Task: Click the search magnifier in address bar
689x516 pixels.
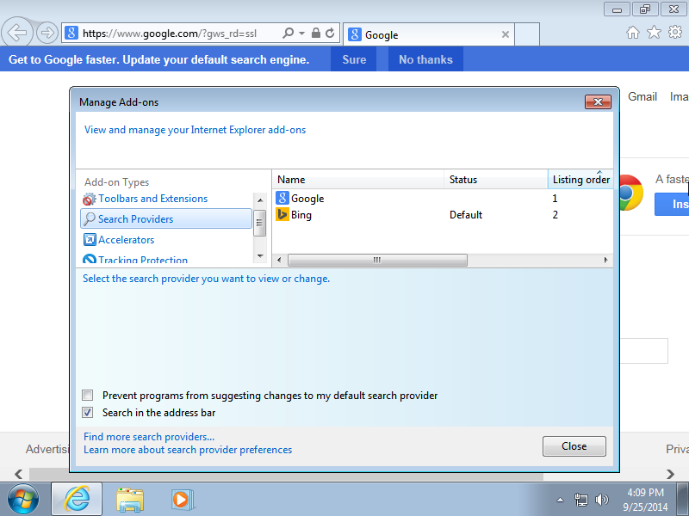Action: click(288, 33)
